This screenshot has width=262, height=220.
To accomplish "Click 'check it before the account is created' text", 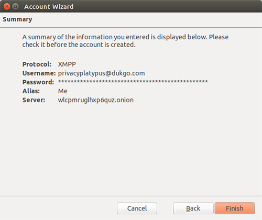I will 79,45.
